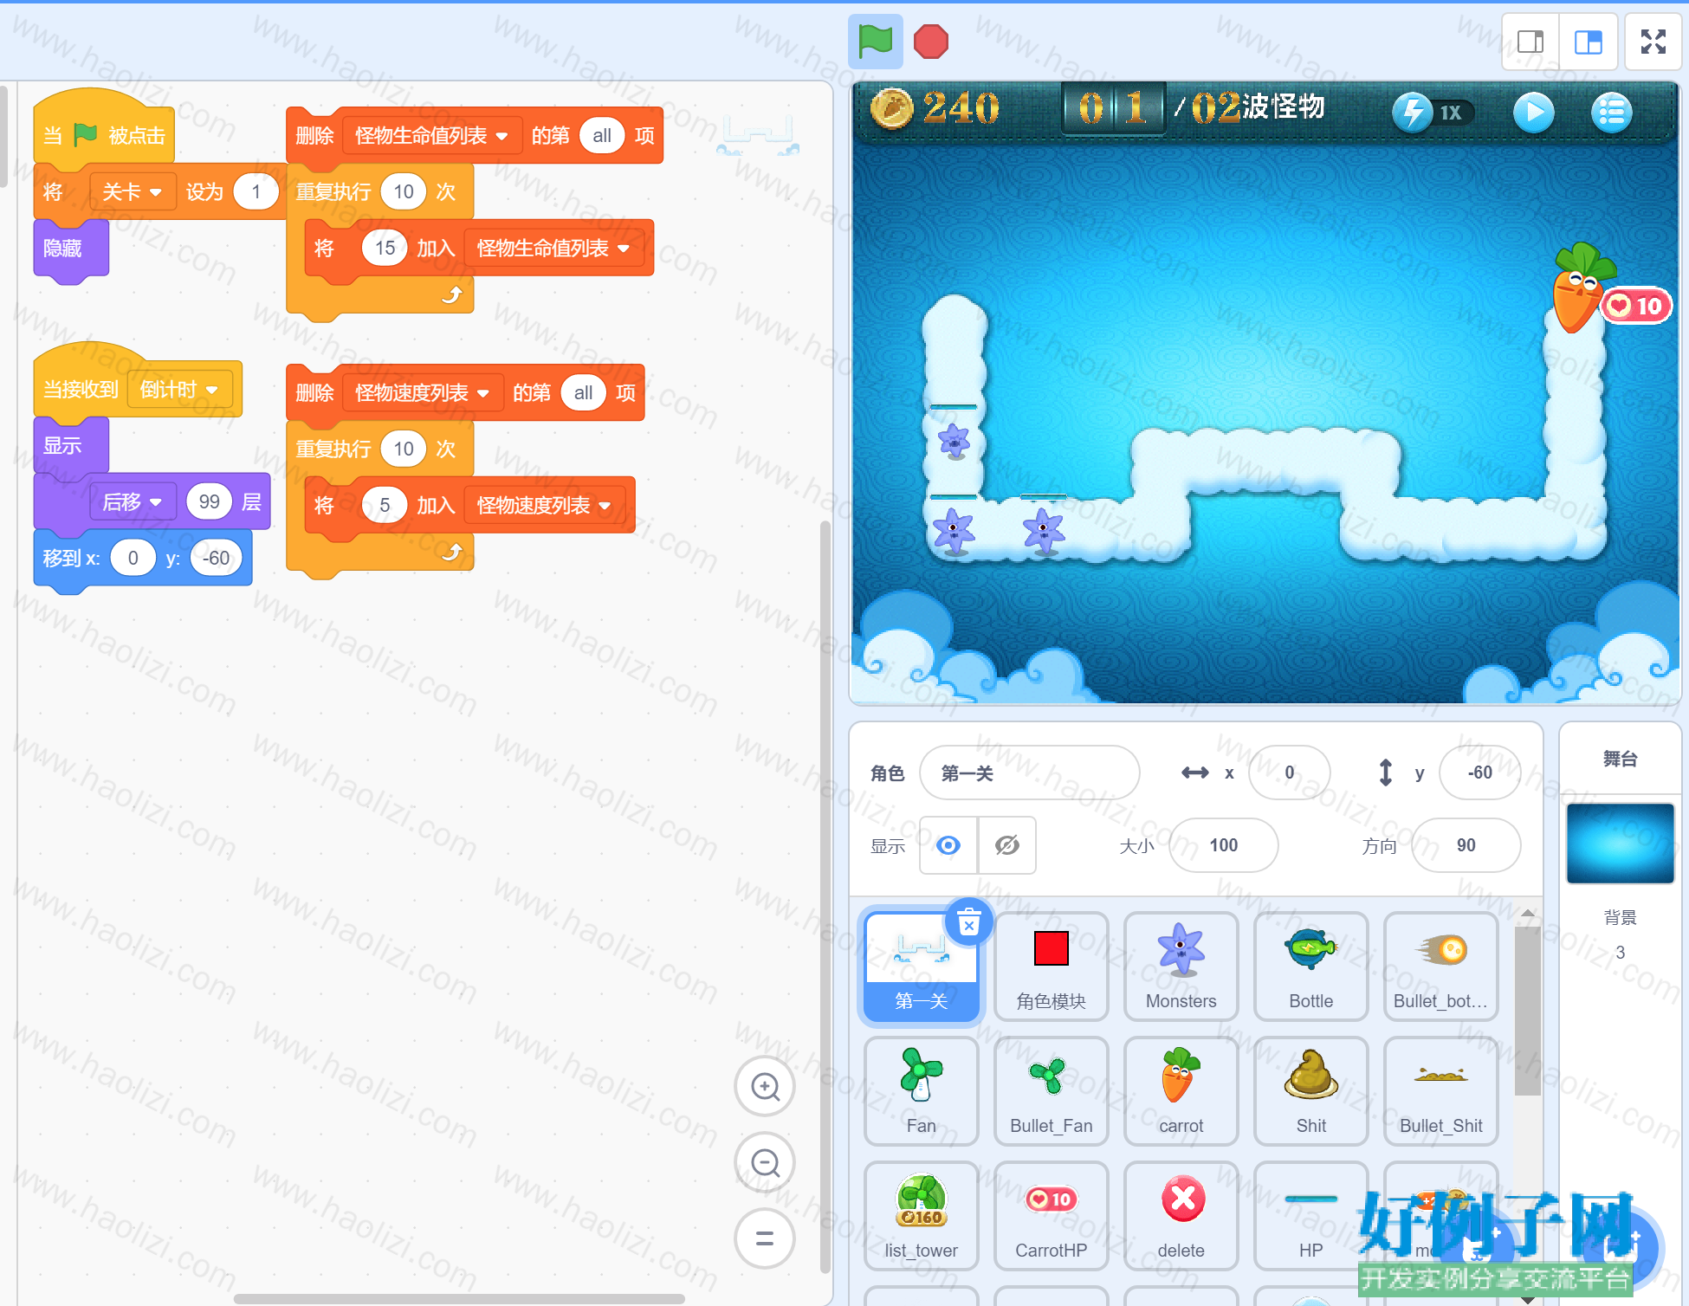The width and height of the screenshot is (1689, 1306).
Task: Open 怪物生命值列表 dropdown in delete block
Action: coord(431,136)
